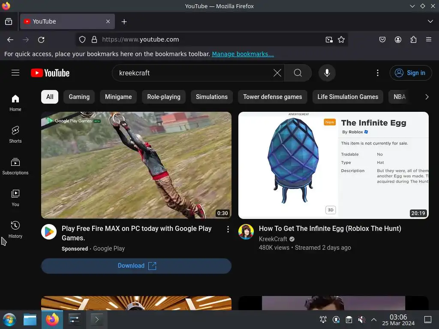439x329 pixels.
Task: Expand system tray hidden icons
Action: click(374, 320)
